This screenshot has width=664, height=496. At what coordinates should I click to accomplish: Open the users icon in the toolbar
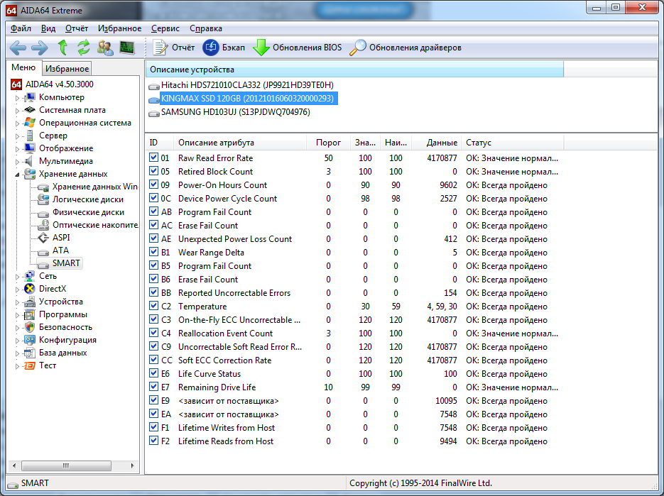coord(105,48)
